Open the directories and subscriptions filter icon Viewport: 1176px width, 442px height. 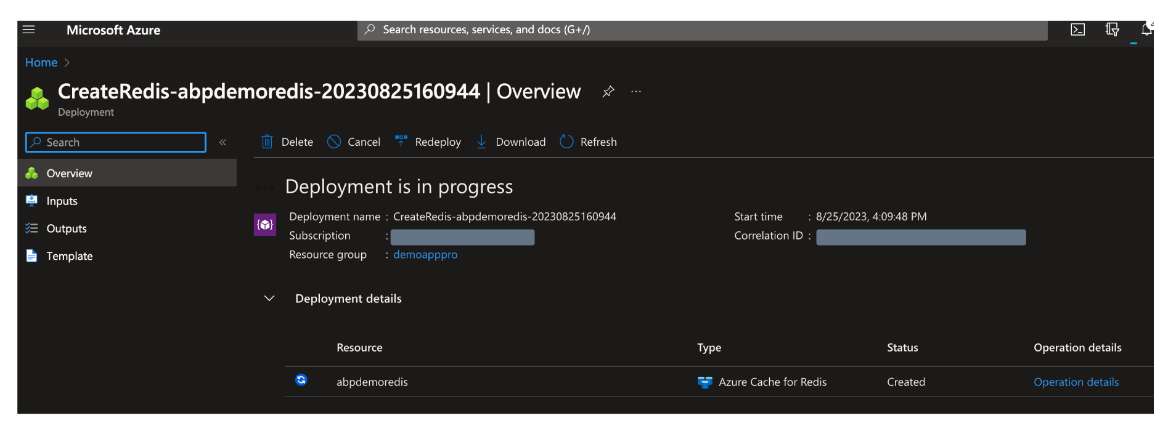pyautogui.click(x=1112, y=30)
